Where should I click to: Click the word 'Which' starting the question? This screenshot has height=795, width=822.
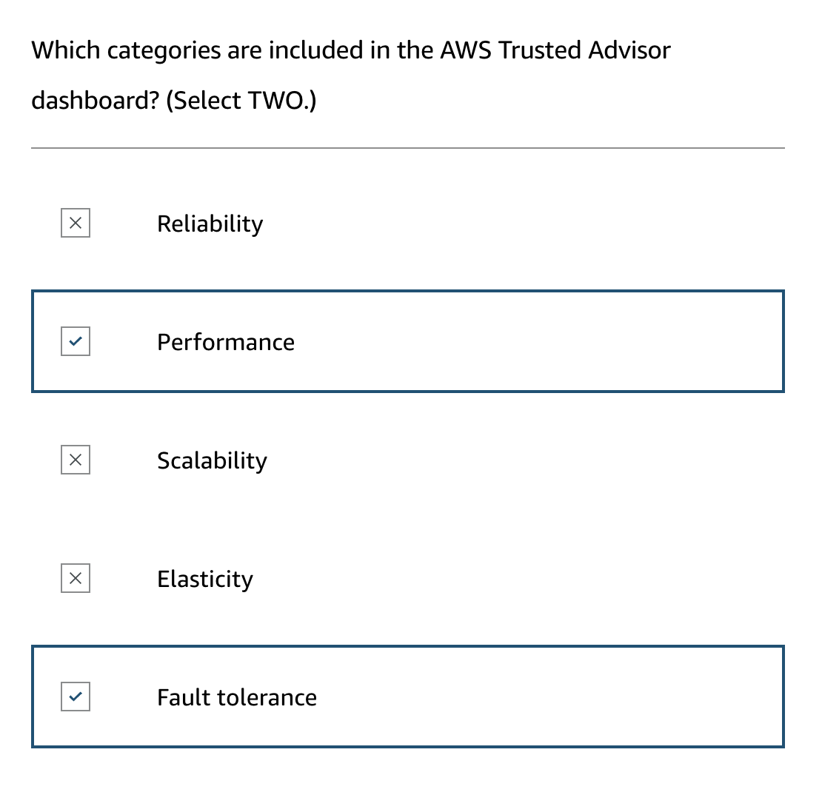(x=65, y=50)
